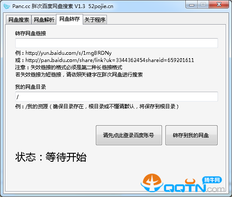Viewport: 232px width, 197px height.
Task: Click the pan.baidu.com long link example text
Action: (109, 60)
